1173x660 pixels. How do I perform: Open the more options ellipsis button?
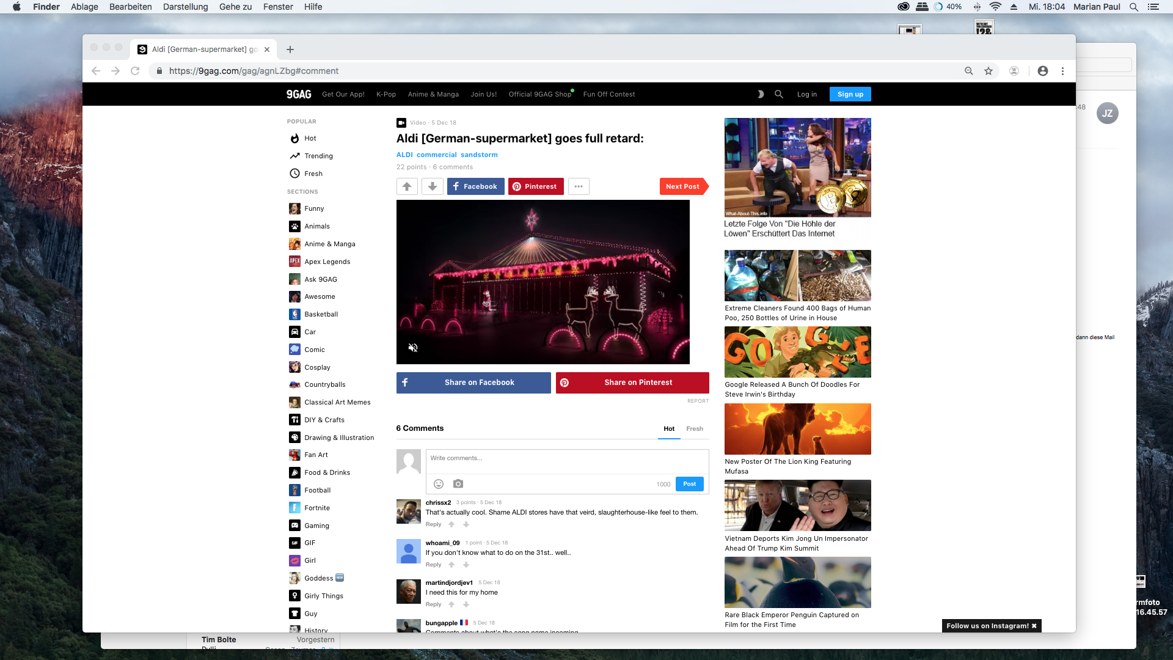579,186
